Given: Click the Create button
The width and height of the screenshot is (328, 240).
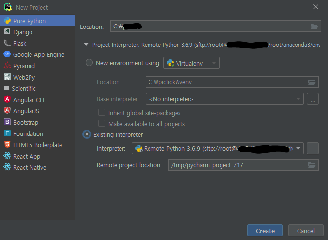Looking at the screenshot, I should tap(265, 230).
